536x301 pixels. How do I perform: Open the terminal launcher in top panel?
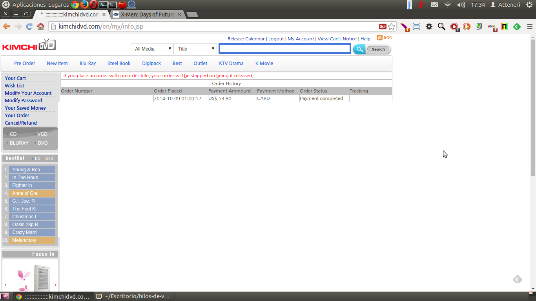(112, 5)
